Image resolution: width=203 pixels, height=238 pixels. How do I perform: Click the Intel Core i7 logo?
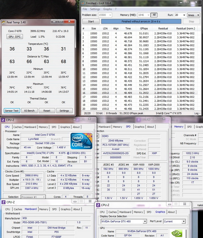(x=81, y=141)
